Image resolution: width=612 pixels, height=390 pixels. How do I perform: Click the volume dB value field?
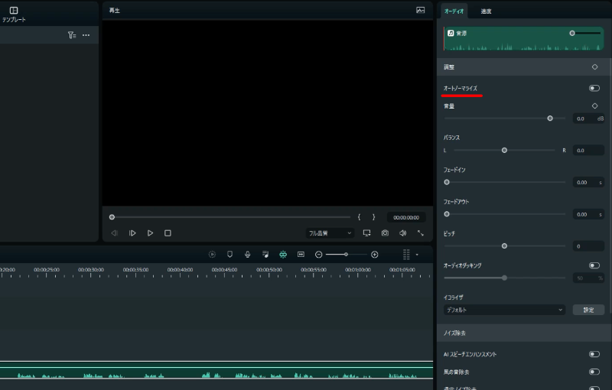pos(588,119)
